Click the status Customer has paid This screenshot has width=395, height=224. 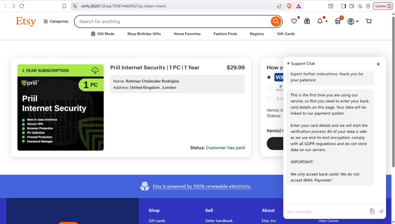click(225, 148)
